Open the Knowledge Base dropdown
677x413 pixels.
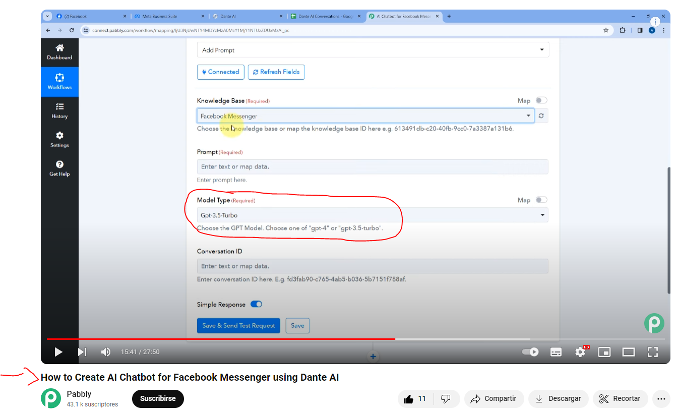pos(365,116)
